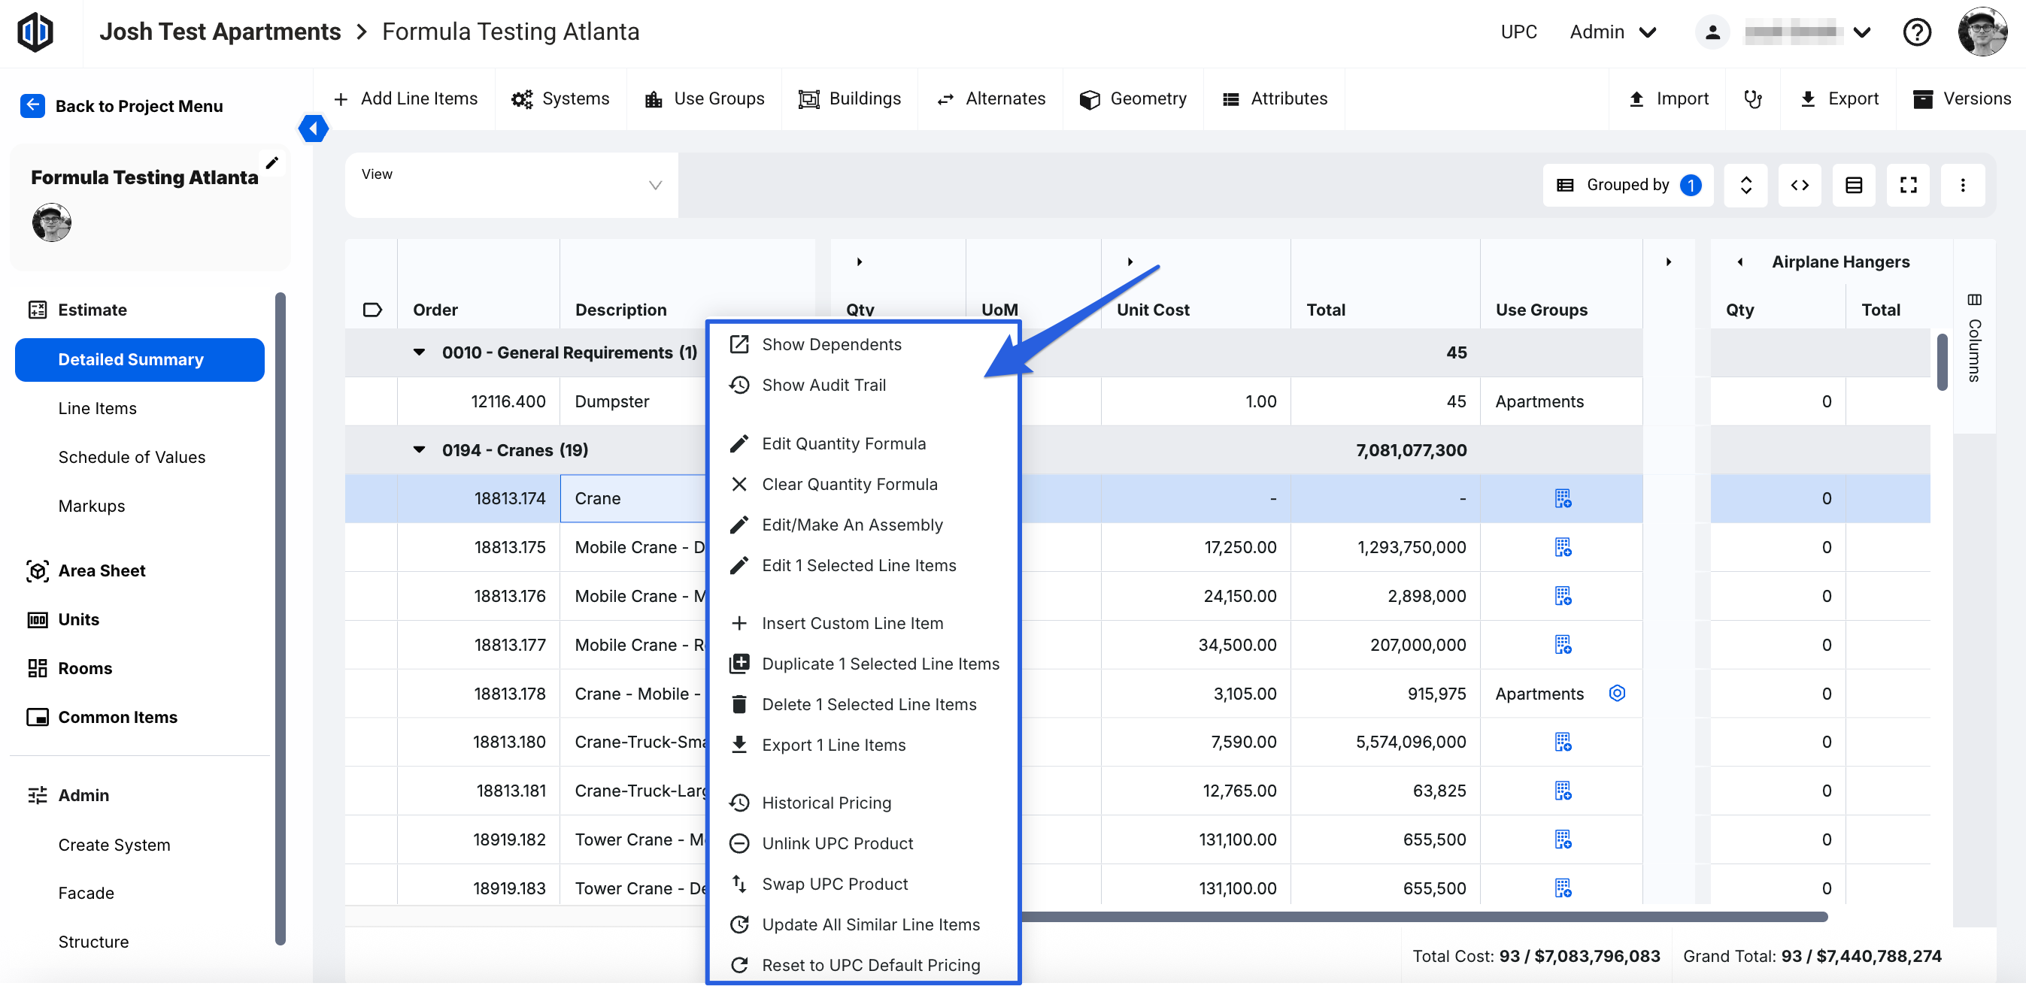The width and height of the screenshot is (2026, 986).
Task: Click the stethoscope diagnostics icon
Action: (x=1752, y=99)
